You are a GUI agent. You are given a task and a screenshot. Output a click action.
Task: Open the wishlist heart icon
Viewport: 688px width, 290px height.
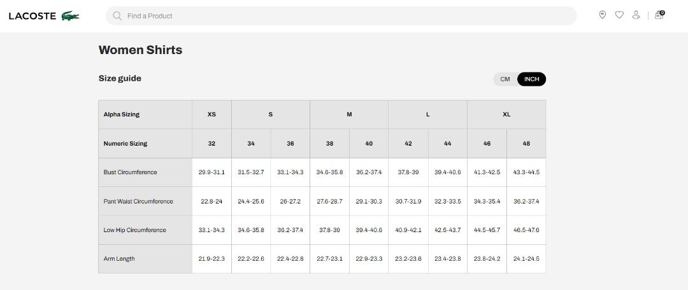point(619,15)
